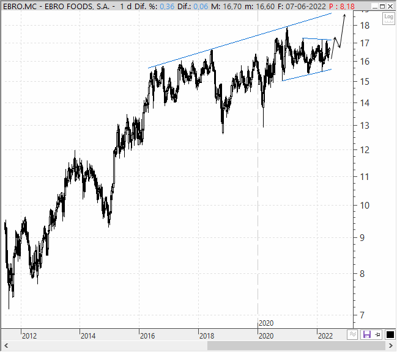
Task: Click the scrollbar right arrow
Action: tap(391, 346)
